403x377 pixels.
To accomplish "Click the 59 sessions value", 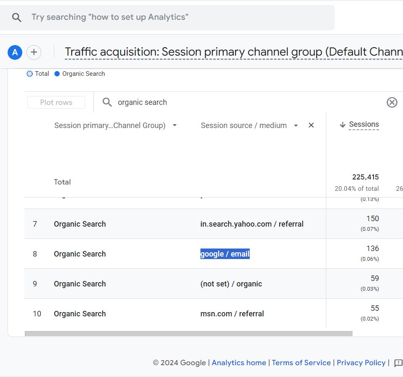I will (x=375, y=278).
